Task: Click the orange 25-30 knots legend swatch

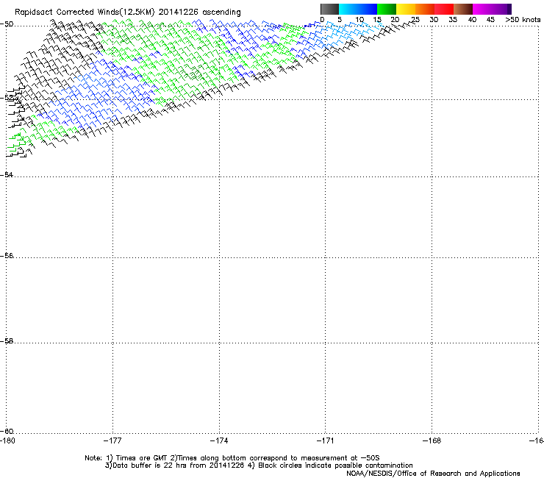Action: 425,9
